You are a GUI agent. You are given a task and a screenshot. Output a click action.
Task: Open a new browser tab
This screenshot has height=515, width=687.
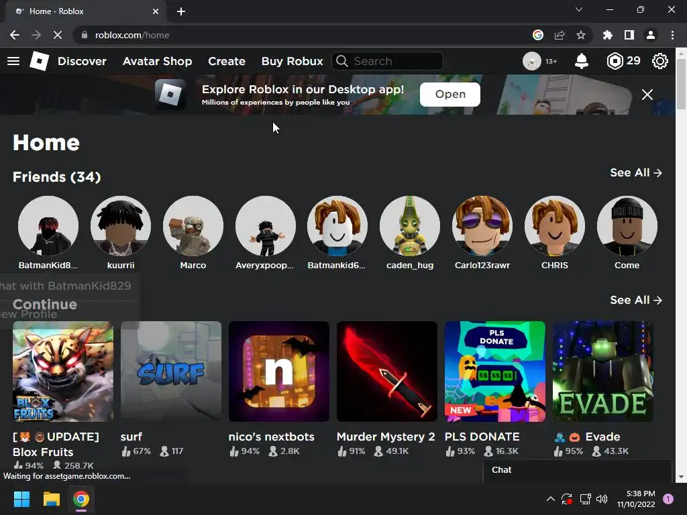[x=181, y=11]
